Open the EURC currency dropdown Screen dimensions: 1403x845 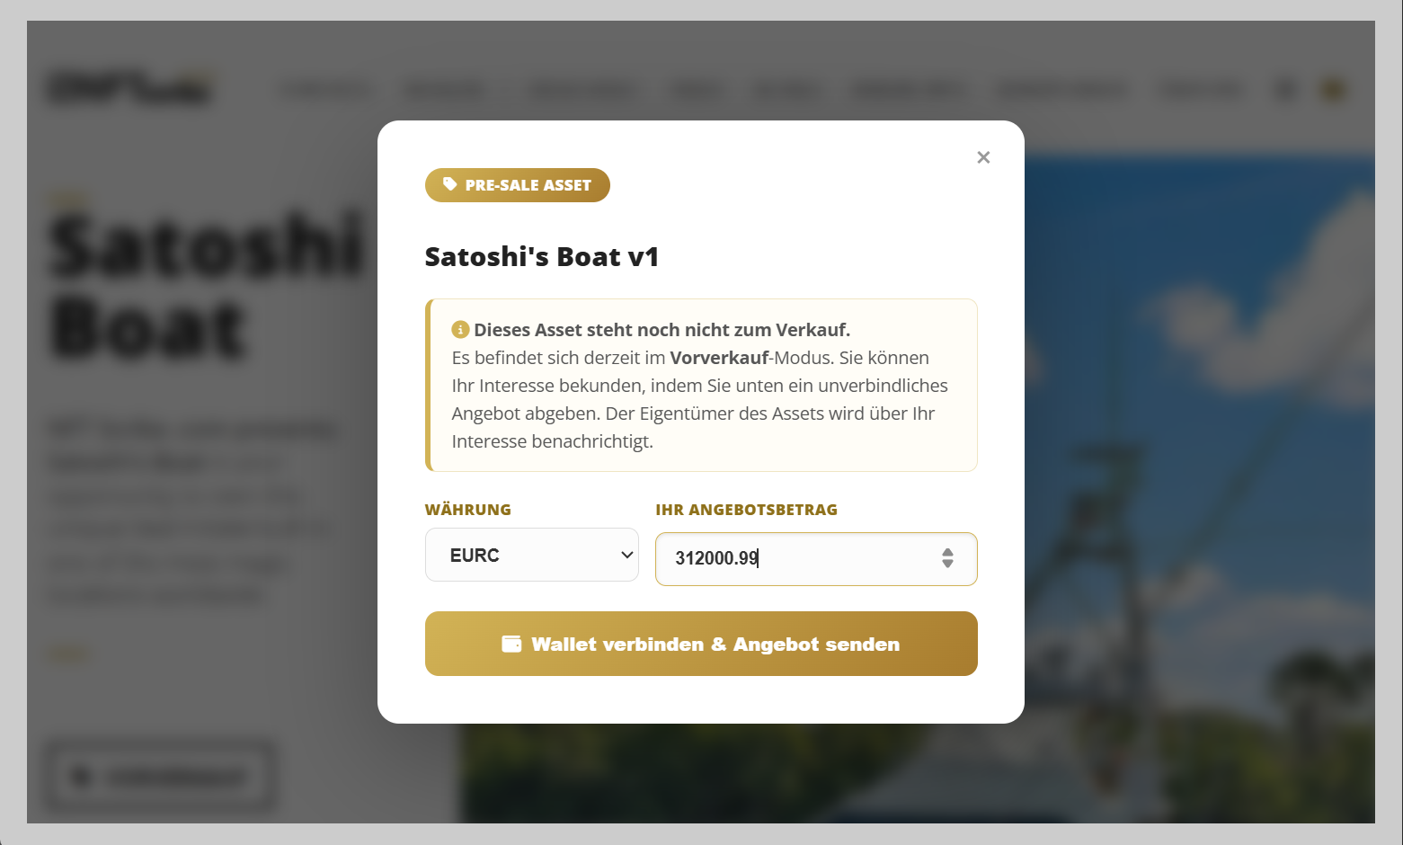(x=532, y=555)
